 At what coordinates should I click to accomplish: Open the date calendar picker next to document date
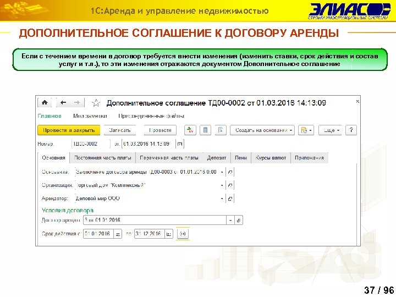(179, 144)
